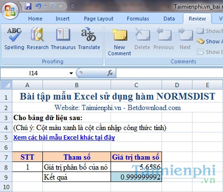Select row 6 header
Screen dimensions: 223x192
tap(6, 147)
